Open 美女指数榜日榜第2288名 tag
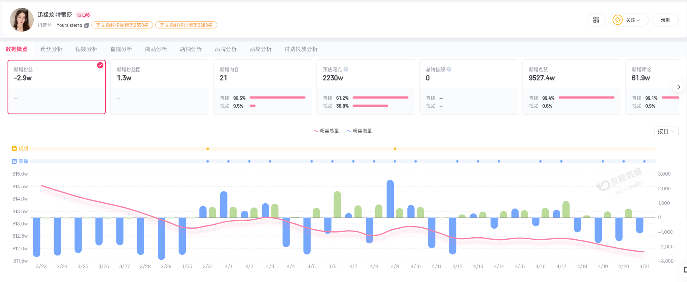 pyautogui.click(x=186, y=25)
